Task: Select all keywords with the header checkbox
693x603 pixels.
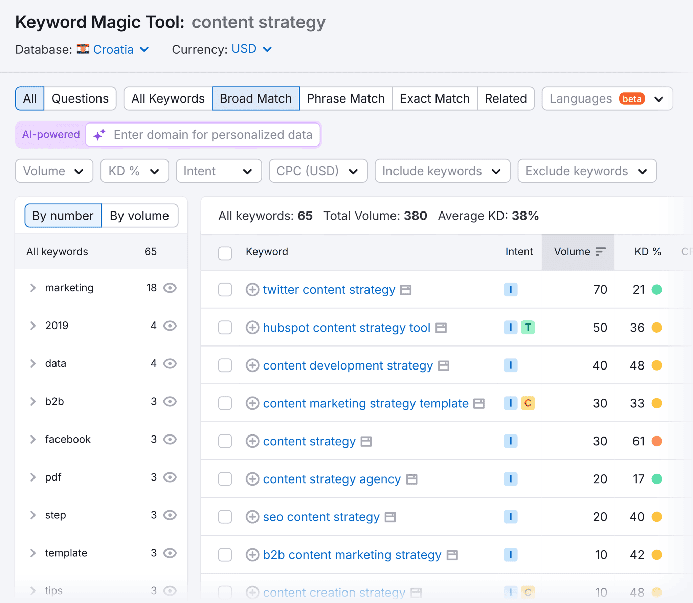Action: click(225, 253)
